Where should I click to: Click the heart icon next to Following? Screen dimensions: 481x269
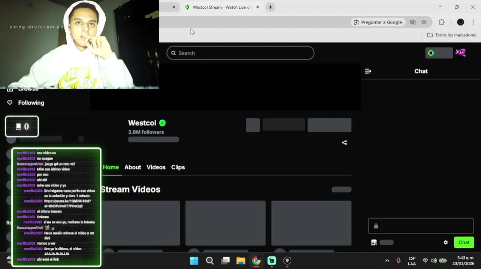click(x=10, y=103)
